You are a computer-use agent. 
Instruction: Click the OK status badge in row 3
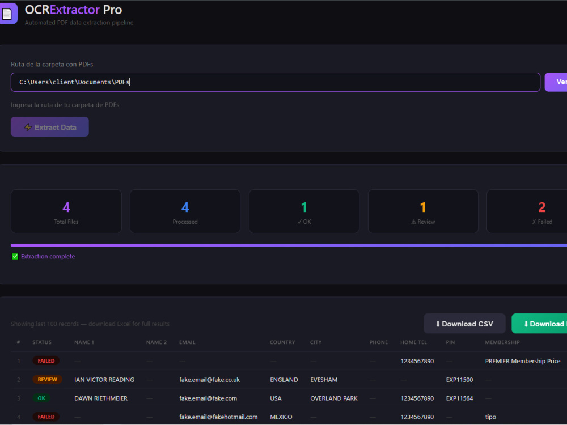[41, 398]
